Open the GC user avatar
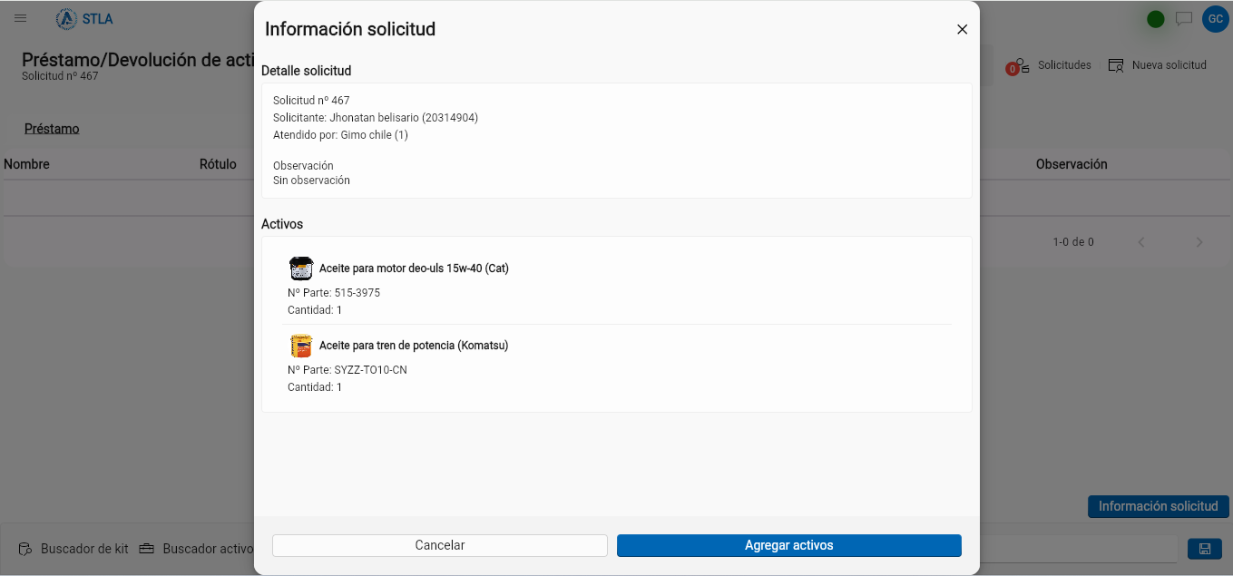 [1215, 18]
